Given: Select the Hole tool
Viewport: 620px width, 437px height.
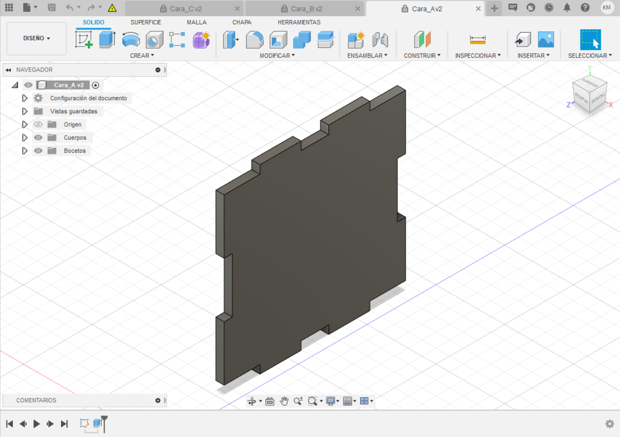Looking at the screenshot, I should click(154, 40).
